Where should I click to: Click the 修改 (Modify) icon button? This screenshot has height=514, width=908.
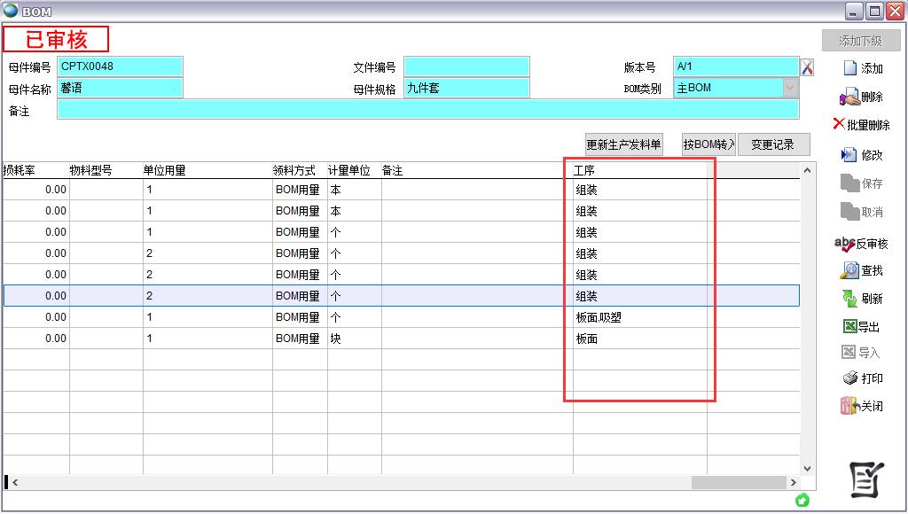[861, 154]
